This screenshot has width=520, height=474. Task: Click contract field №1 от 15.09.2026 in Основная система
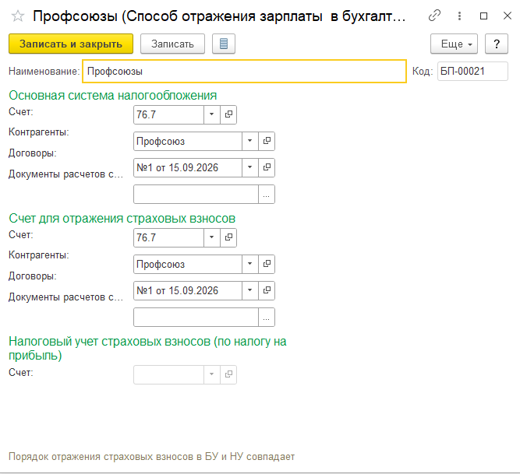coord(188,167)
